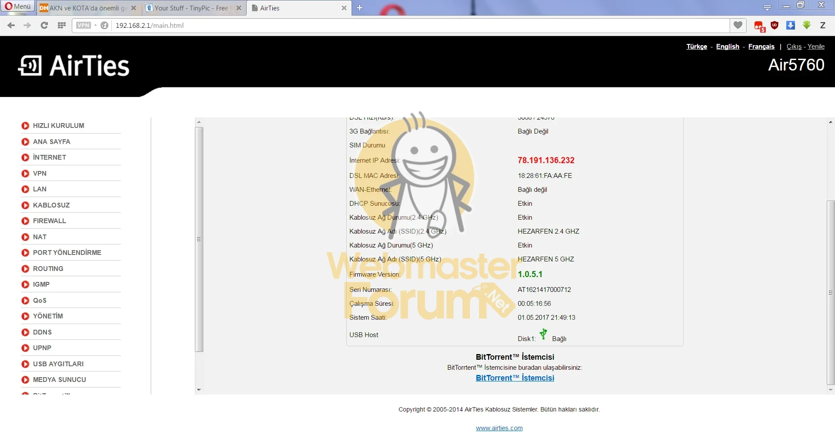Close the TinyPic tab

click(238, 8)
